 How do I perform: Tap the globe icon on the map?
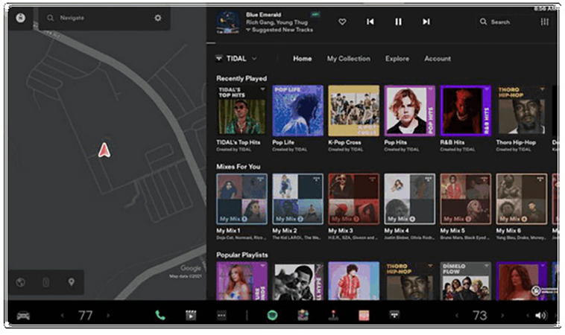pyautogui.click(x=21, y=282)
